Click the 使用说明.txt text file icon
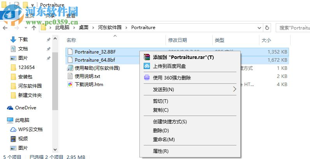This screenshot has width=310, height=159. 70,76
